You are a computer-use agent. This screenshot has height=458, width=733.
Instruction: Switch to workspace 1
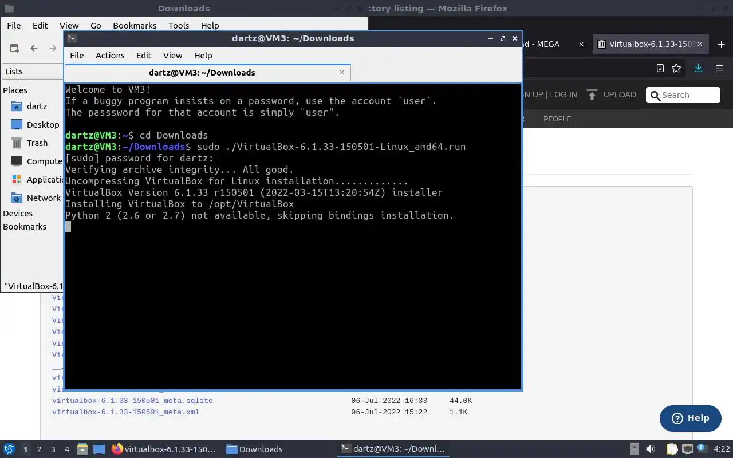(25, 449)
